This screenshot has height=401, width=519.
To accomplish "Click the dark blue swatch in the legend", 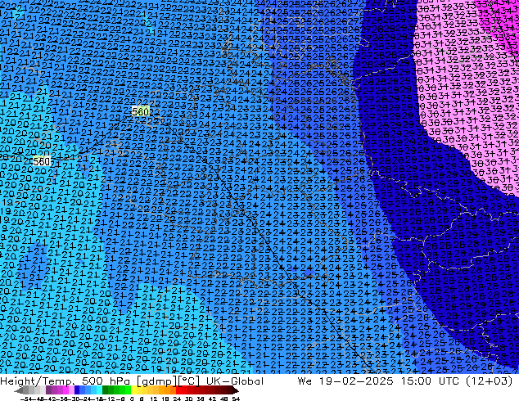I will click(x=77, y=390).
